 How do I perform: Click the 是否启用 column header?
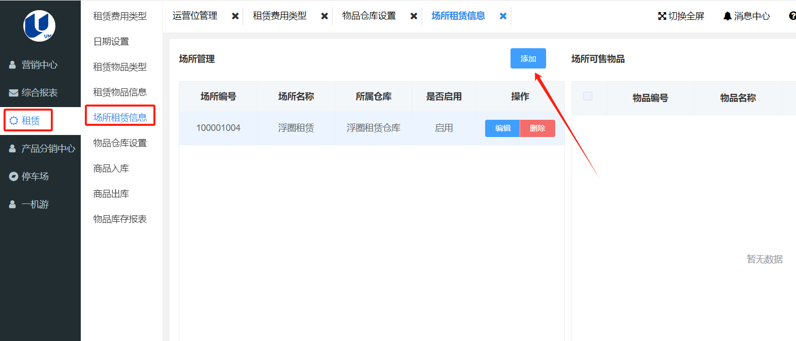(x=444, y=96)
